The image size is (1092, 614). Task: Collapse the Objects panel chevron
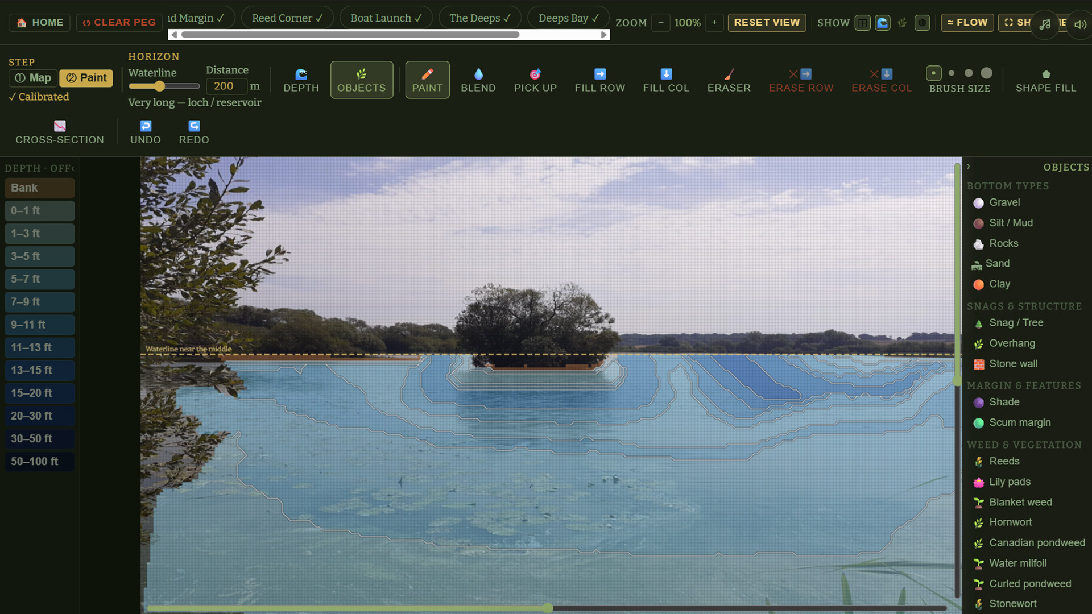point(968,167)
